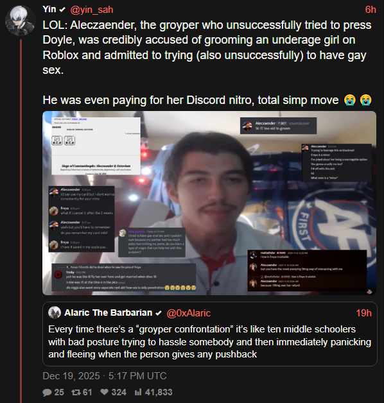Open the attached collage image
Screen dimensions: 384x403
(209, 203)
